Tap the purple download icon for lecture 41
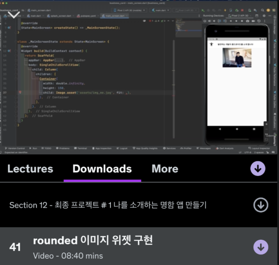This screenshot has height=265, width=279. (x=261, y=247)
